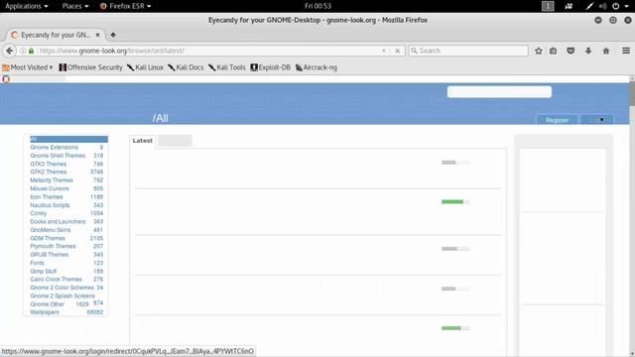Open the Firefox hamburger menu
The width and height of the screenshot is (635, 357).
626,51
